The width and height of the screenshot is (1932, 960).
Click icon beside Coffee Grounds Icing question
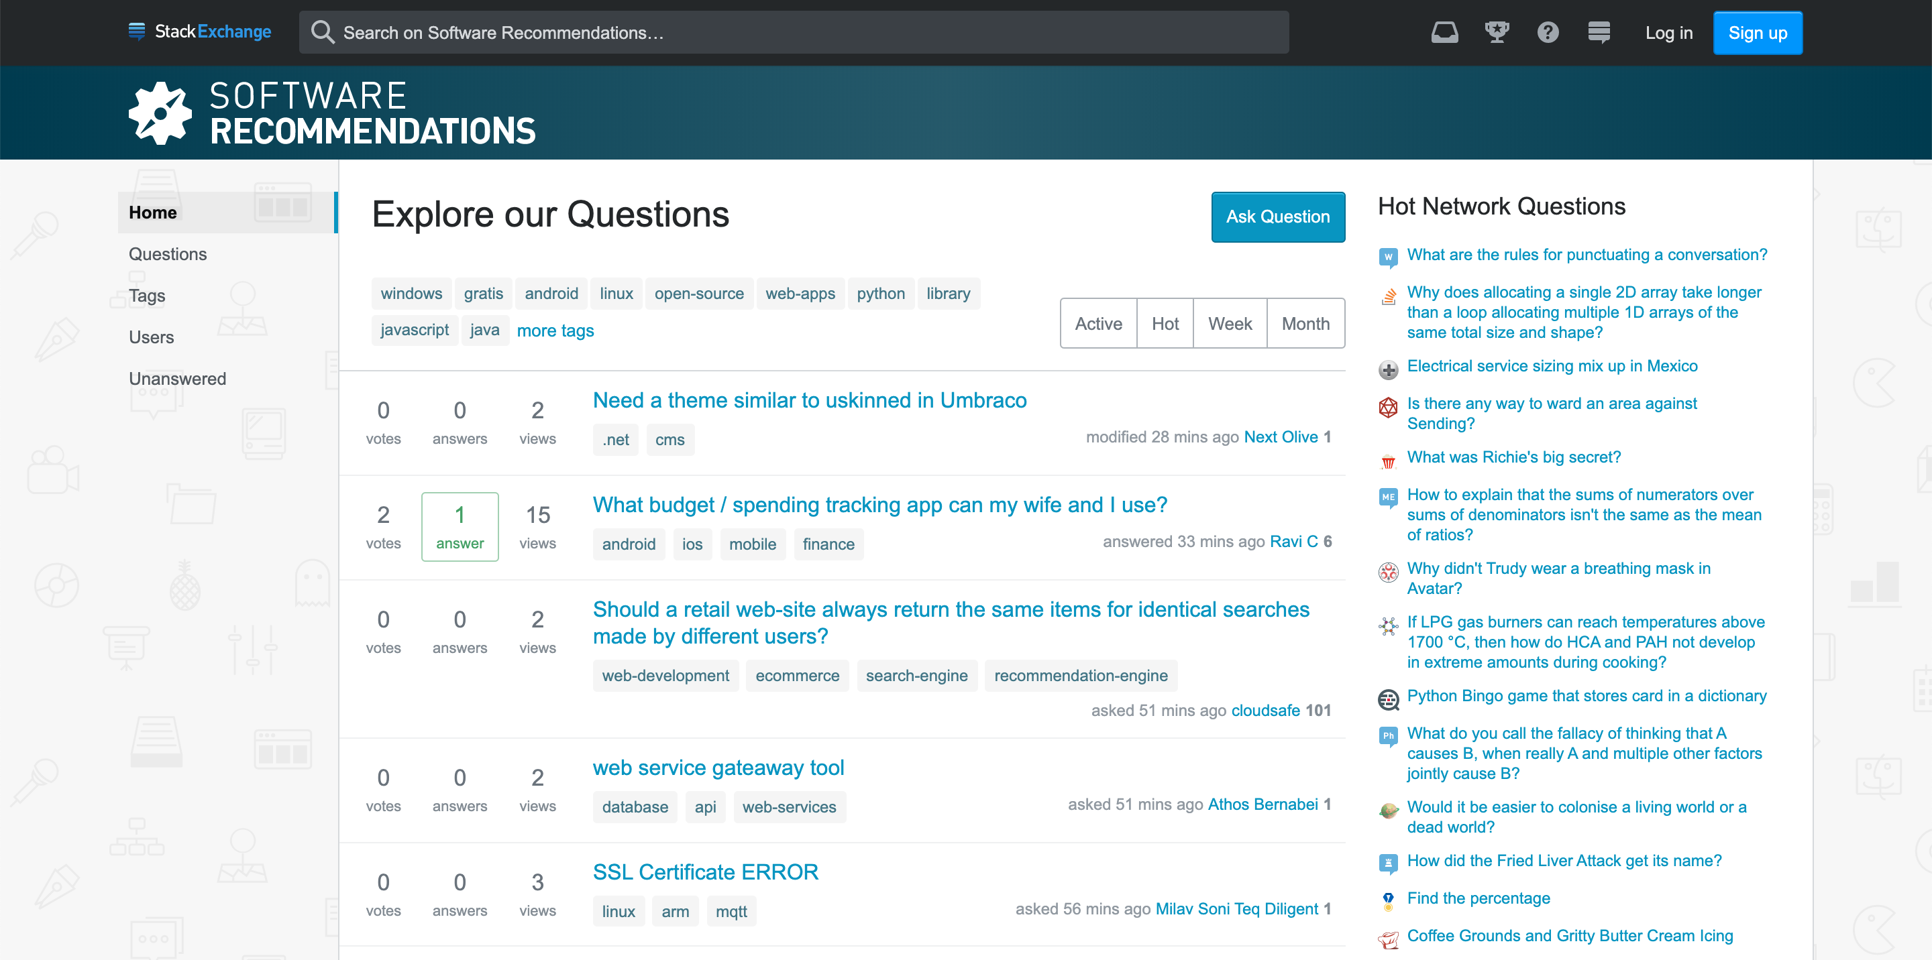point(1388,939)
